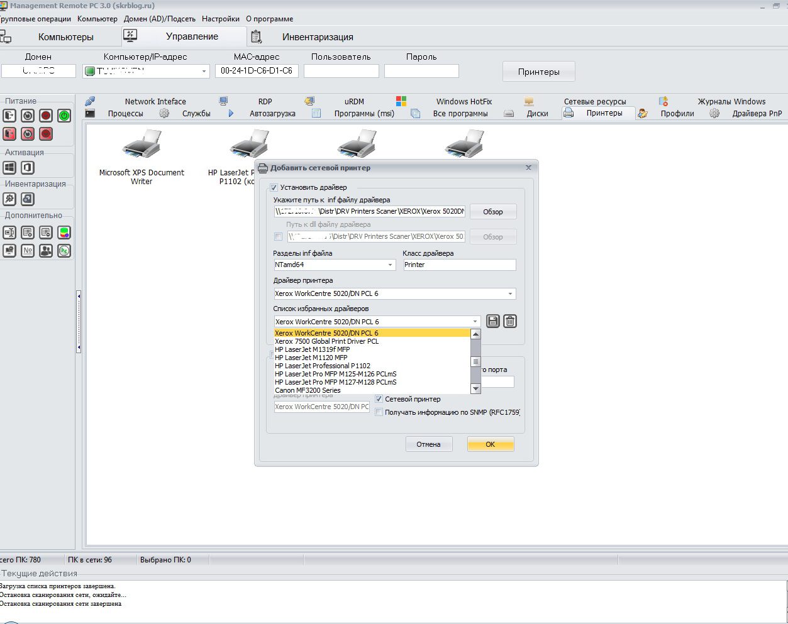Click the Принтеры button near the password field

point(539,72)
